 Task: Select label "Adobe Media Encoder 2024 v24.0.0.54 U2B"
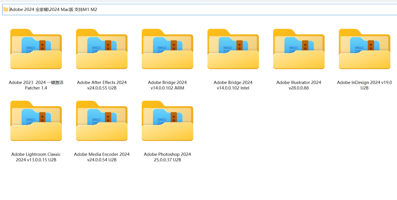point(102,157)
